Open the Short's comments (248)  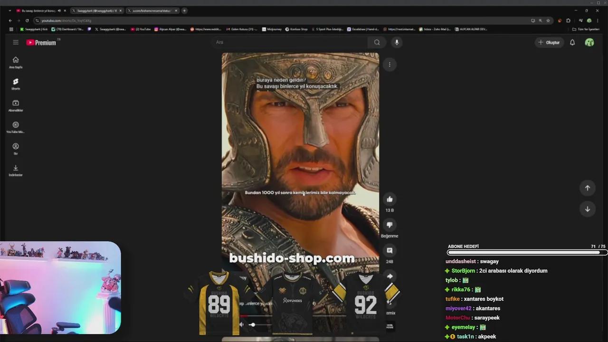pos(389,250)
